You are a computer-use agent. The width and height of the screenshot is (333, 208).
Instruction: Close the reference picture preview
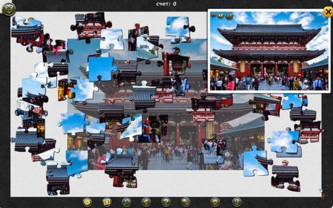(327, 12)
